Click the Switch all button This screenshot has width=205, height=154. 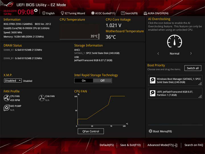(x=193, y=68)
